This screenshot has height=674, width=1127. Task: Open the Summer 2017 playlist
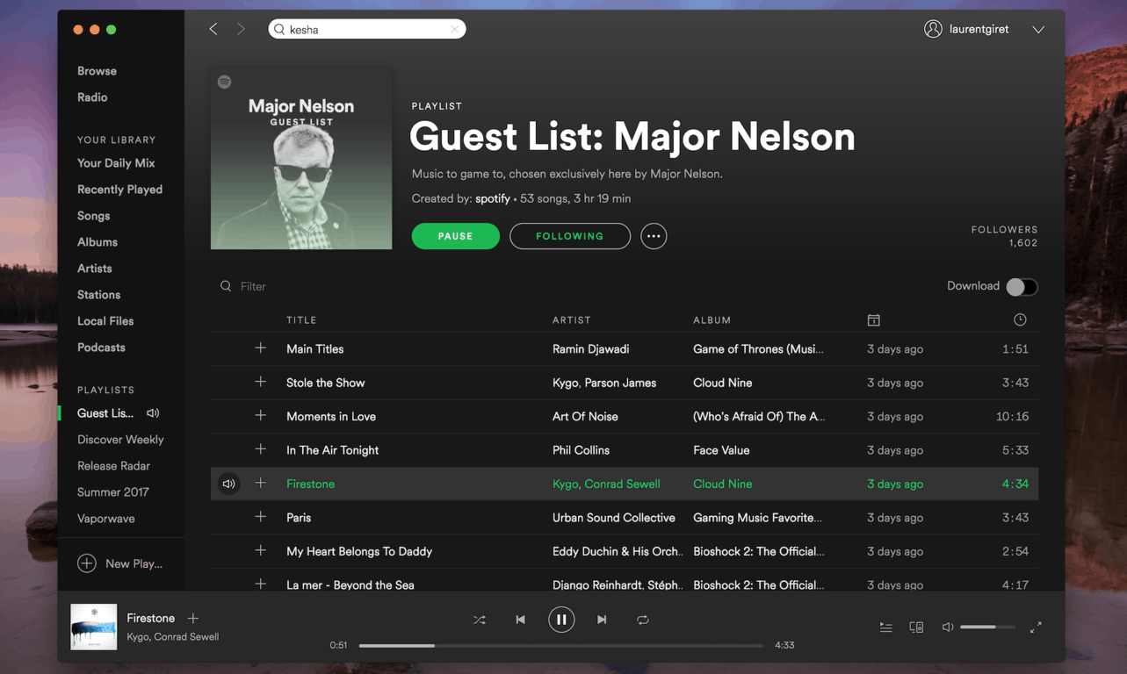(112, 492)
